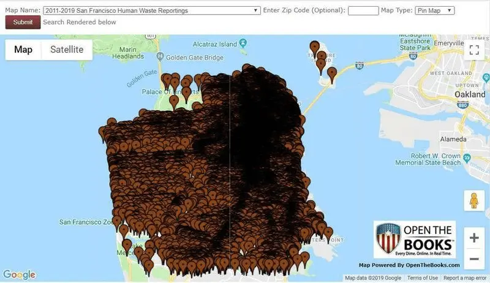This screenshot has width=490, height=283.
Task: Zoom out with the minus button
Action: click(x=473, y=259)
